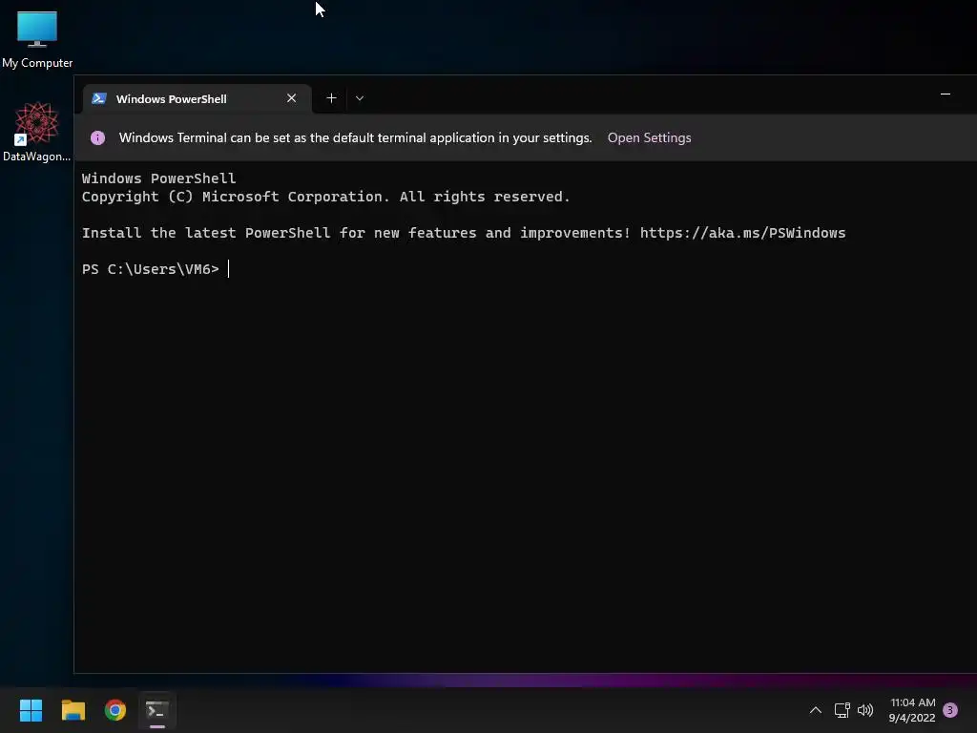Open File Explorer from the taskbar

(73, 710)
